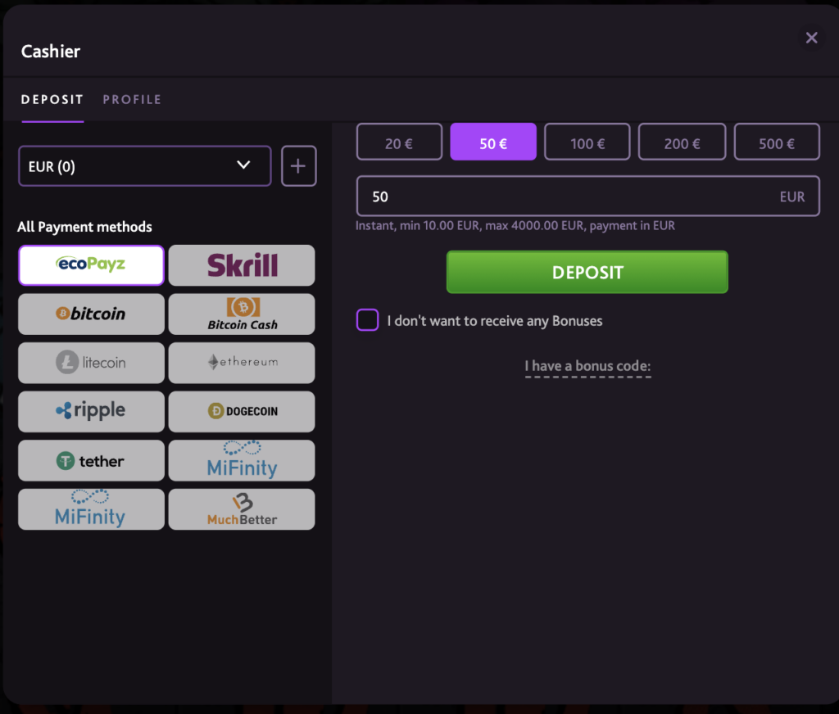The height and width of the screenshot is (714, 839).
Task: Click the deposit limits text 'Instant, min 10.00 EUR'
Action: pyautogui.click(x=515, y=226)
